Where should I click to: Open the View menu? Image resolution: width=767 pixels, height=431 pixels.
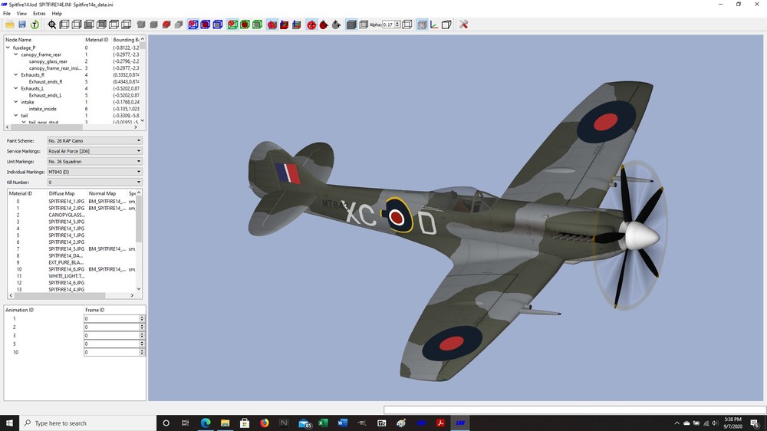(x=21, y=14)
